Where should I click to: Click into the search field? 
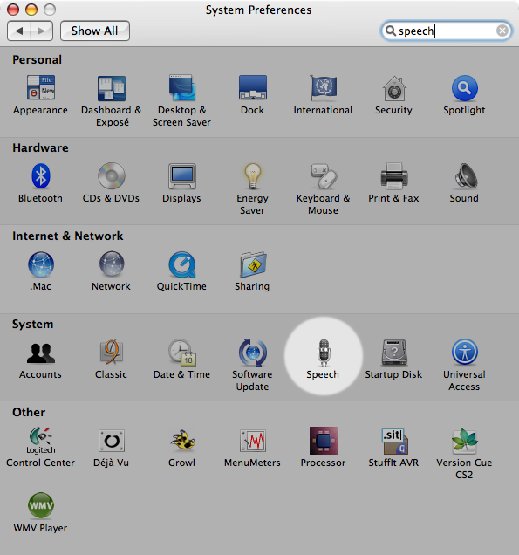tap(446, 31)
